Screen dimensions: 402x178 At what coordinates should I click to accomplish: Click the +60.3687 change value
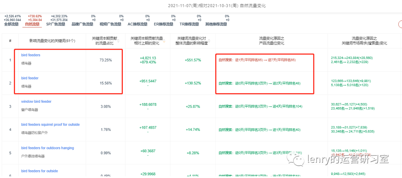[x=147, y=151]
